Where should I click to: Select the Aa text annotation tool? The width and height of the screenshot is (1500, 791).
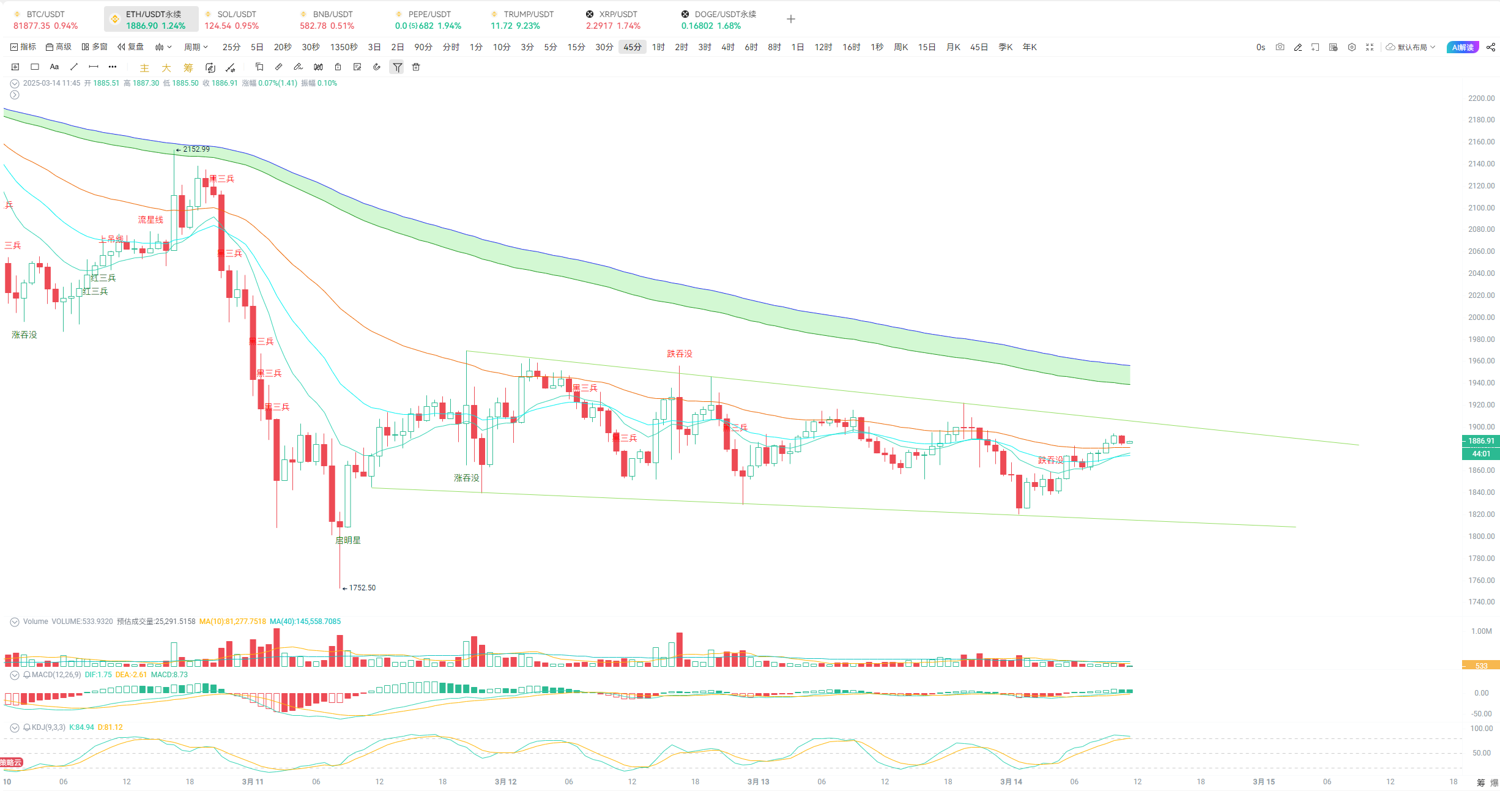click(x=54, y=67)
